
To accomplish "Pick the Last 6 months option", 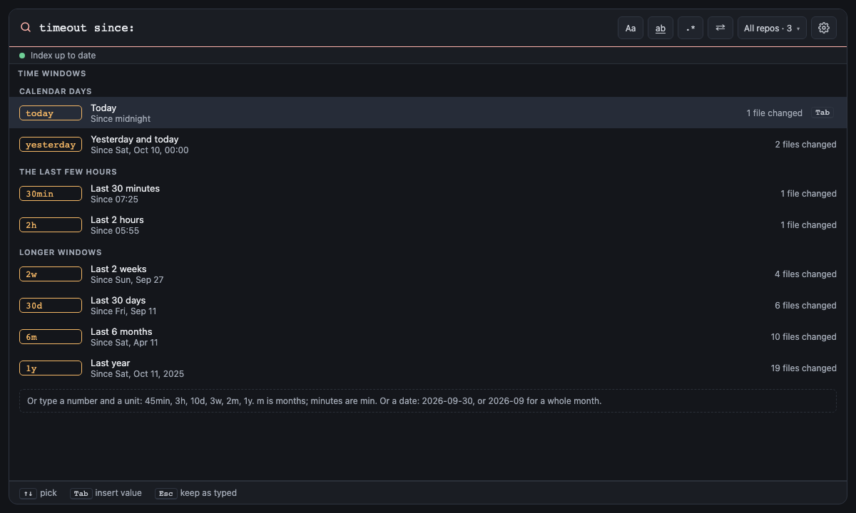I will click(428, 336).
